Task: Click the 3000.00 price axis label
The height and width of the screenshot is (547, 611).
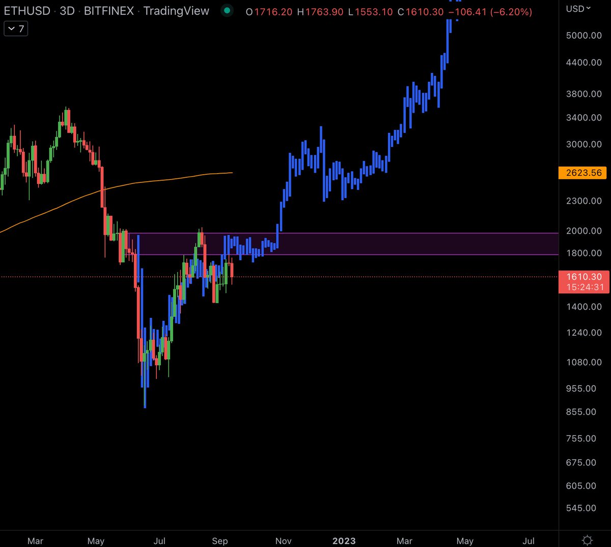Action: (x=584, y=144)
